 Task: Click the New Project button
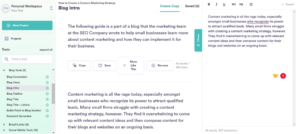tap(27, 25)
